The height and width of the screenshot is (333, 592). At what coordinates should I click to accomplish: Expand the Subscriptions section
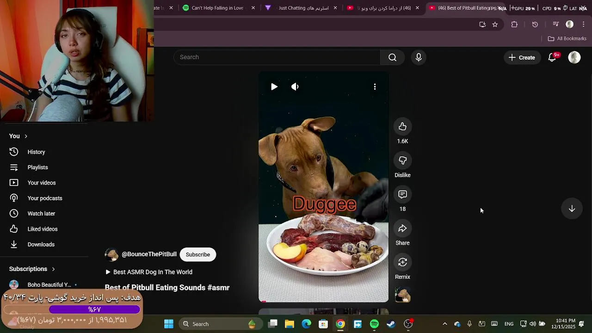click(32, 269)
